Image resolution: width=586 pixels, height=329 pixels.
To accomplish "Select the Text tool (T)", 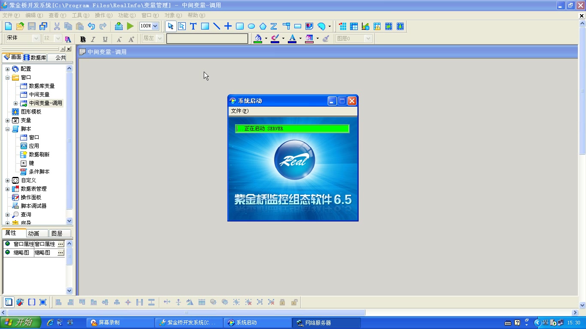I will click(x=193, y=26).
